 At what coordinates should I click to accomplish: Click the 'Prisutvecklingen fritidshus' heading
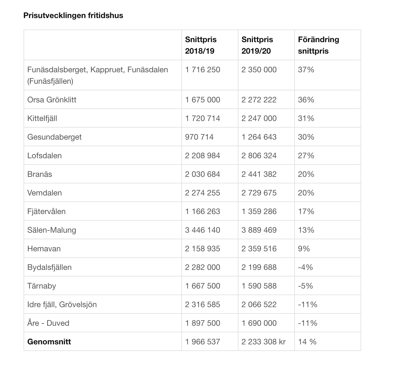point(73,16)
